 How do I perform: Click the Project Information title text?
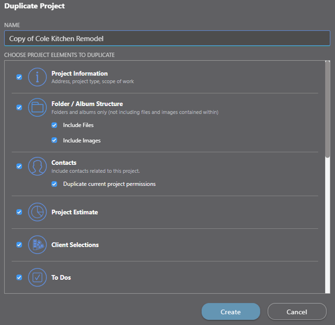tap(79, 73)
